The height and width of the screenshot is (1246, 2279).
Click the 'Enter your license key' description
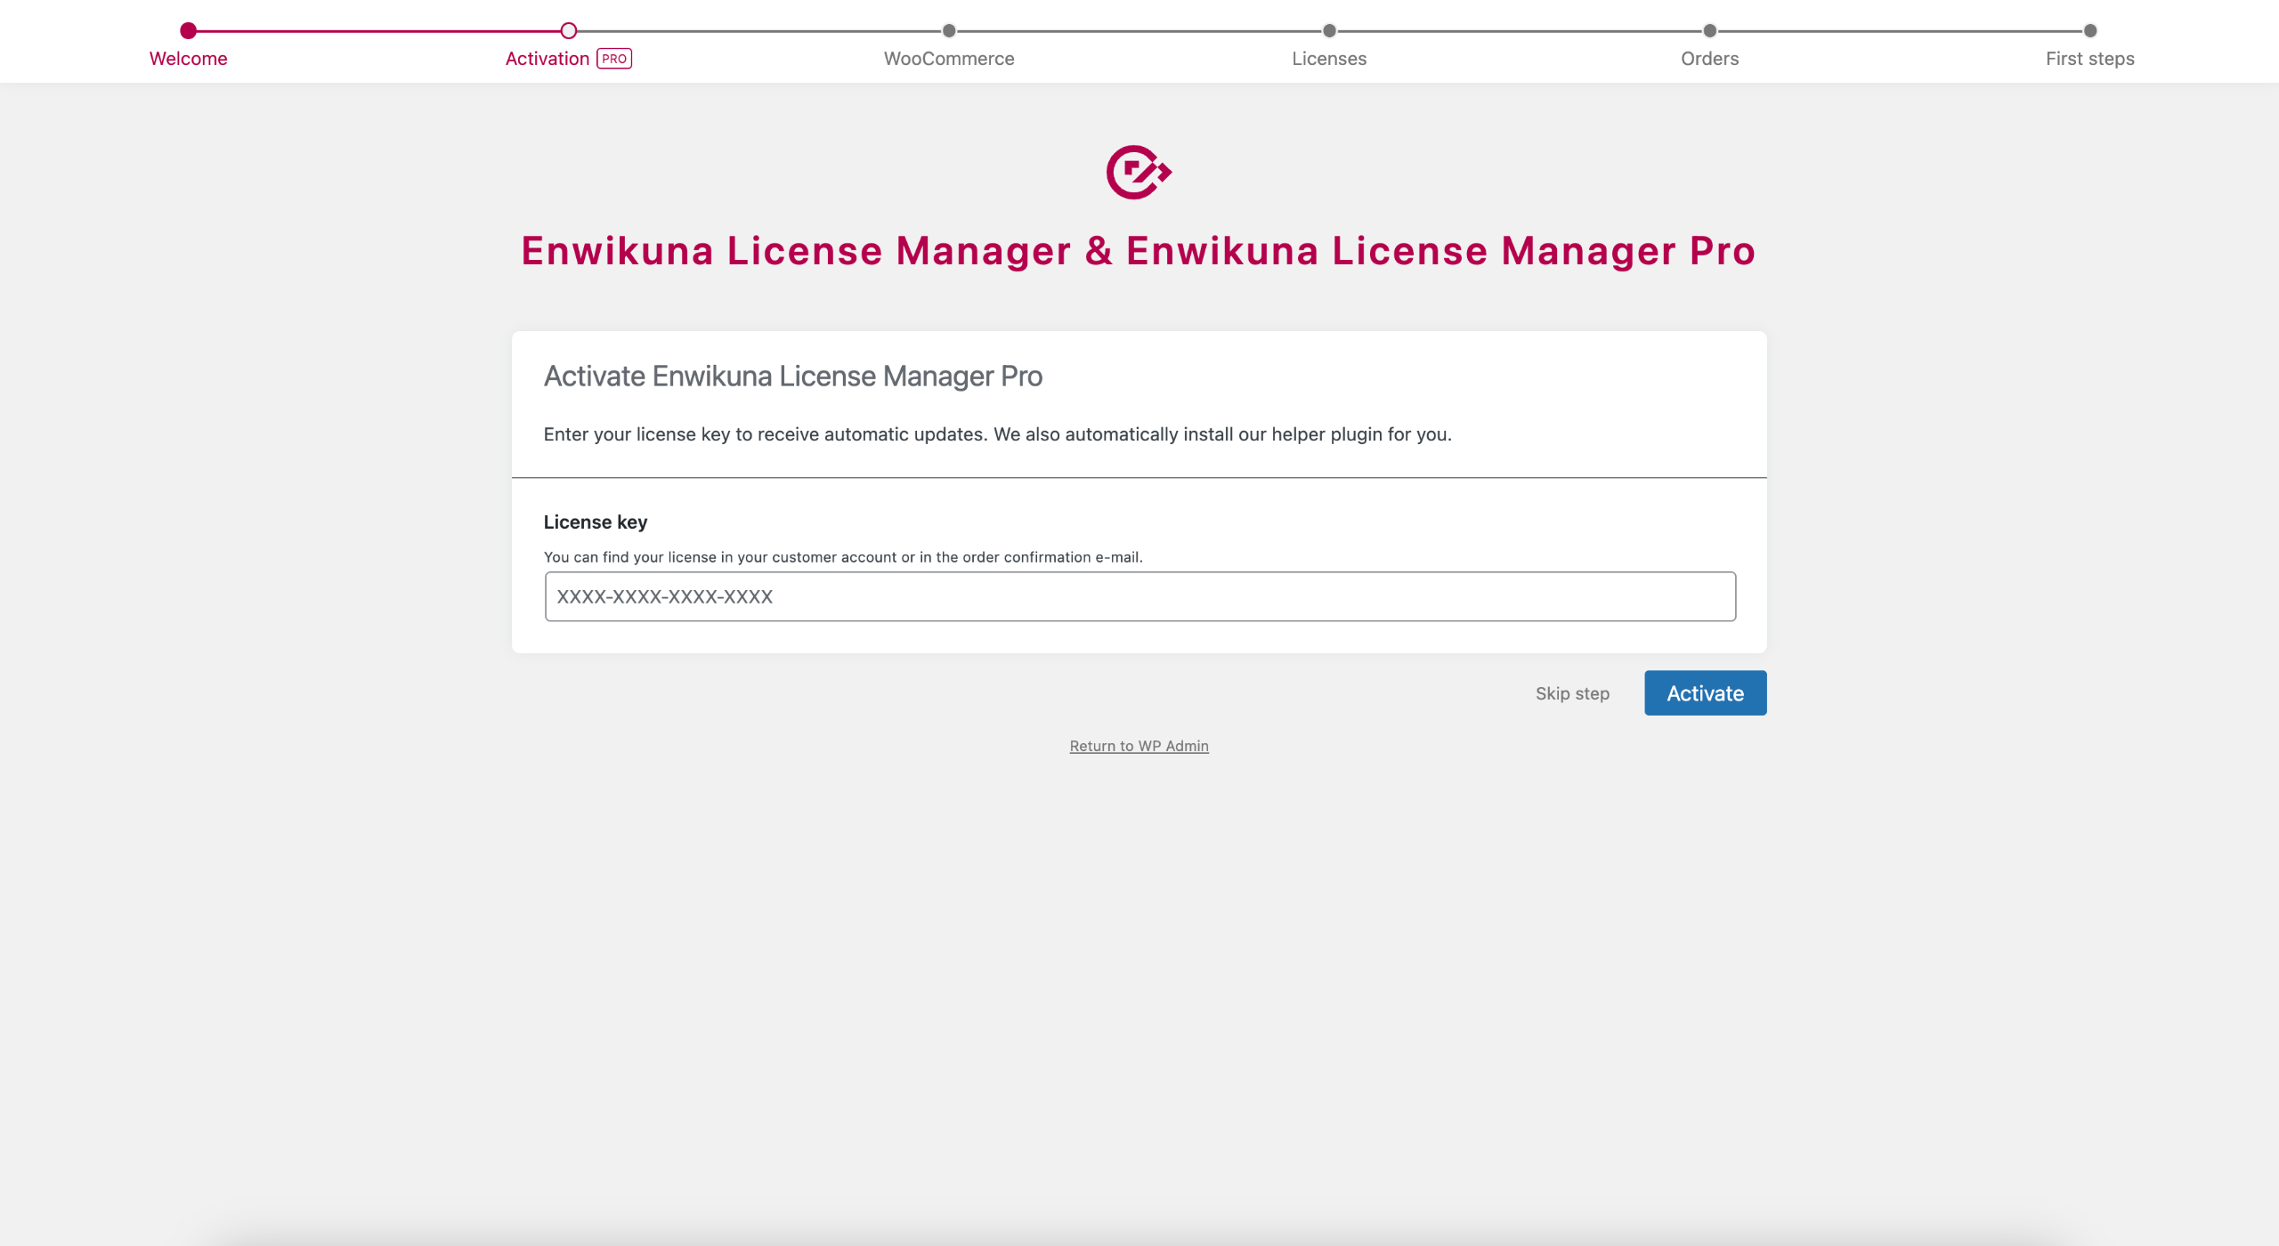[x=997, y=434]
